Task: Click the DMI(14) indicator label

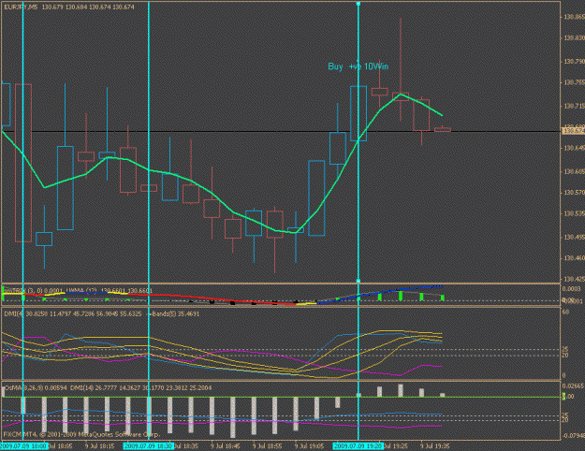Action: tap(82, 388)
